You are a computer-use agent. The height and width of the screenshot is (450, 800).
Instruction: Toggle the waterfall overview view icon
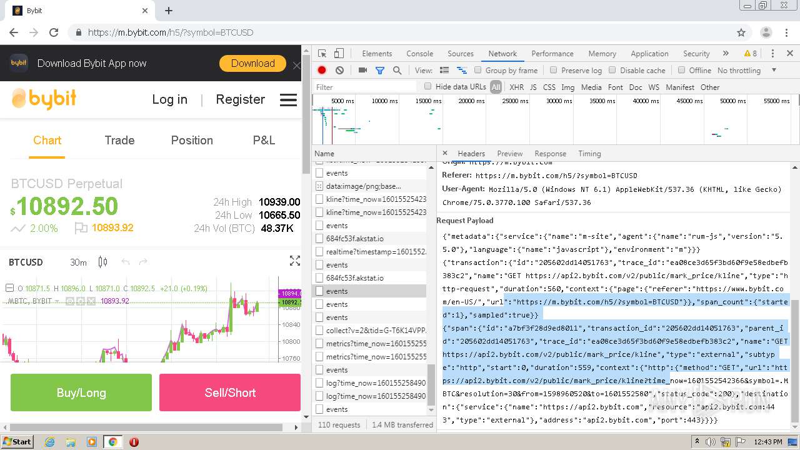tap(462, 71)
